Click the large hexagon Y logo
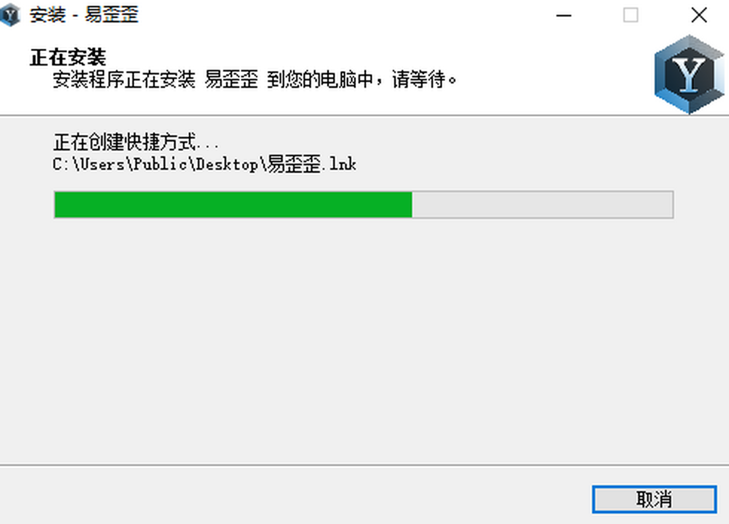This screenshot has height=524, width=729. click(x=690, y=74)
